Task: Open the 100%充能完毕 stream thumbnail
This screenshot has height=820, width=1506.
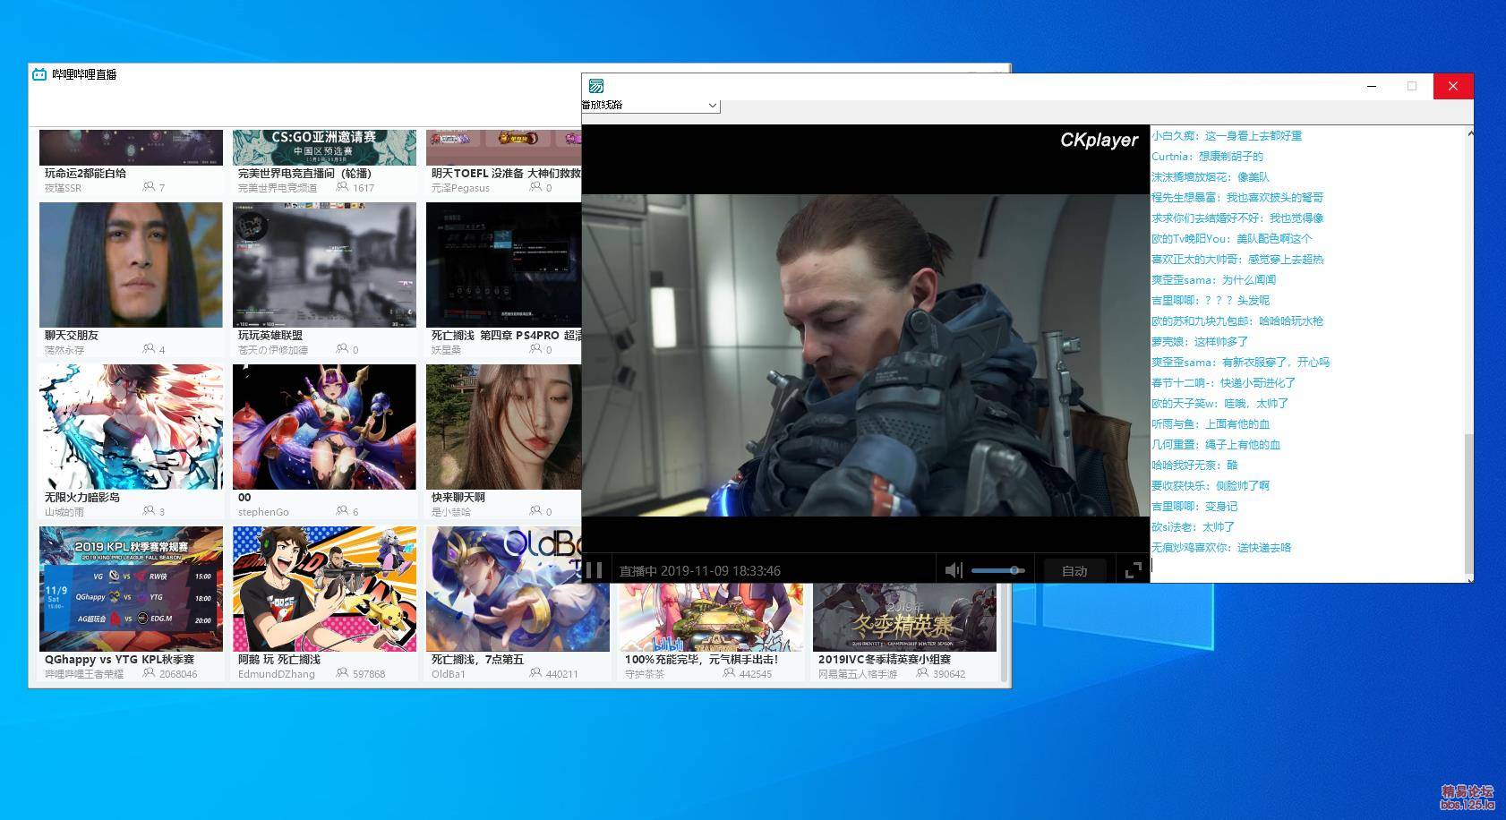Action: (711, 618)
